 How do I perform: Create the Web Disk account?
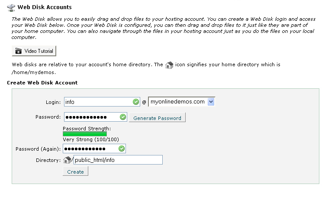coord(75,171)
